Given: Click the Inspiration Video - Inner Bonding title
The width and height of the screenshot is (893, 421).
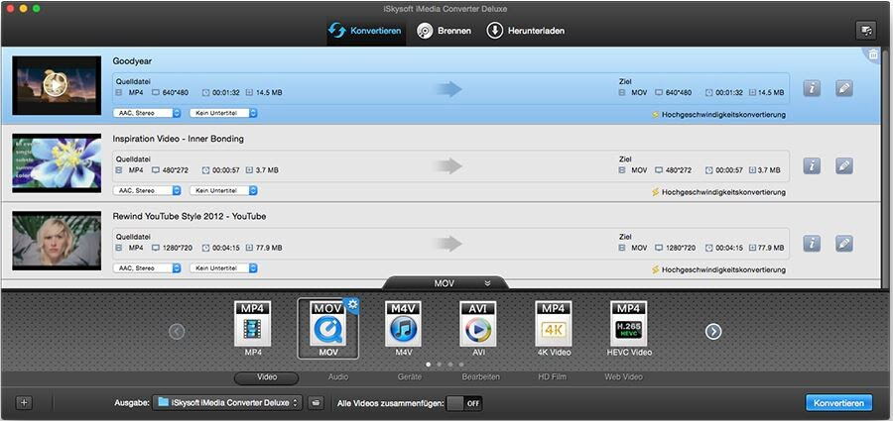Looking at the screenshot, I should (x=179, y=139).
